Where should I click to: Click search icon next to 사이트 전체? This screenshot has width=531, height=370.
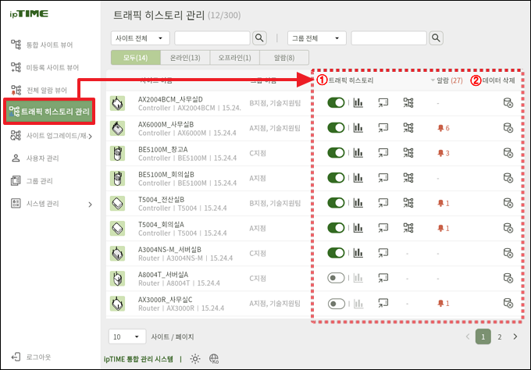(259, 37)
